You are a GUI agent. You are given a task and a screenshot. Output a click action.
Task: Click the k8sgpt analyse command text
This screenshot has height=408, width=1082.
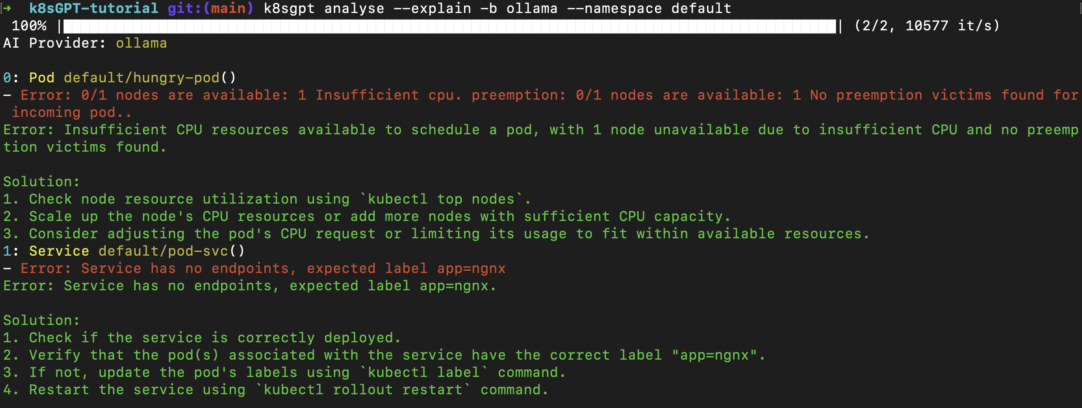[x=497, y=8]
